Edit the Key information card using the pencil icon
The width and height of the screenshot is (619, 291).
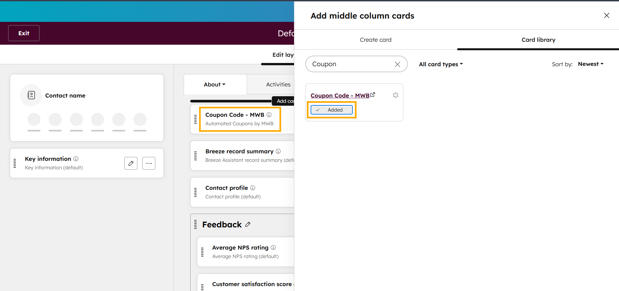[x=131, y=163]
